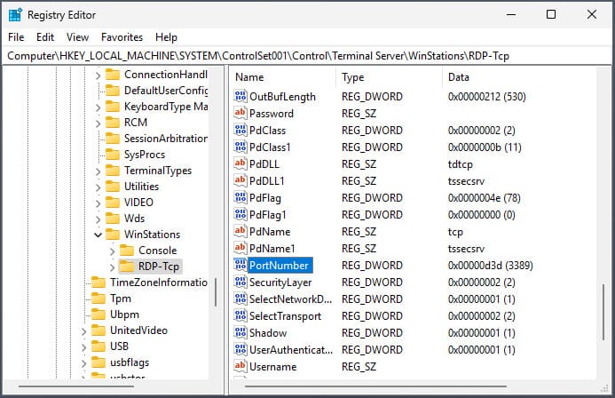This screenshot has height=398, width=615.
Task: Open the Favorites menu
Action: [x=122, y=37]
